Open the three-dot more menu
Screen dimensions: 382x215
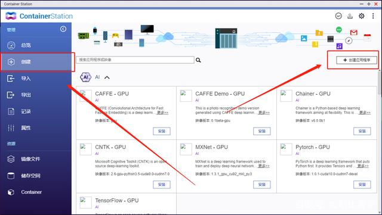(x=373, y=16)
